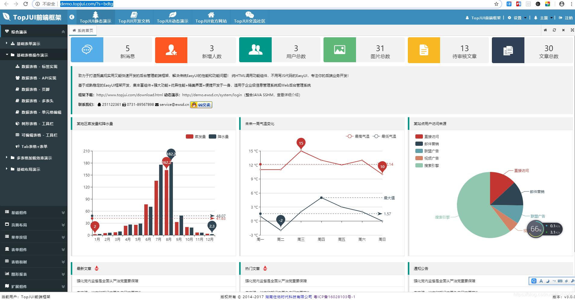
Task: Click the 注销 logout link
Action: point(566,18)
